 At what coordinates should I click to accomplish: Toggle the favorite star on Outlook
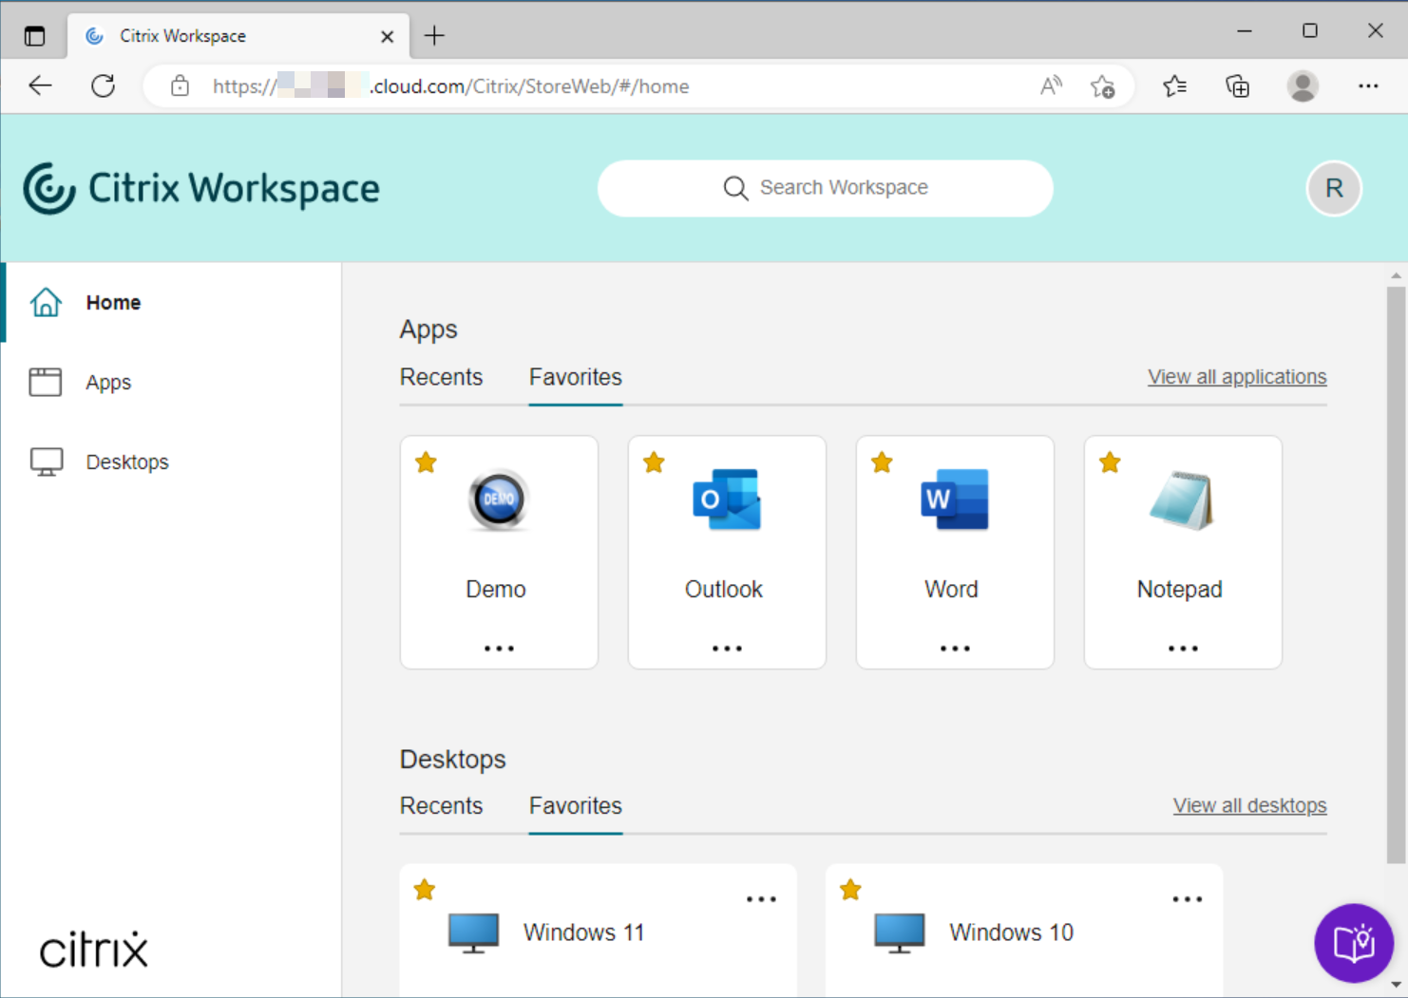tap(654, 462)
